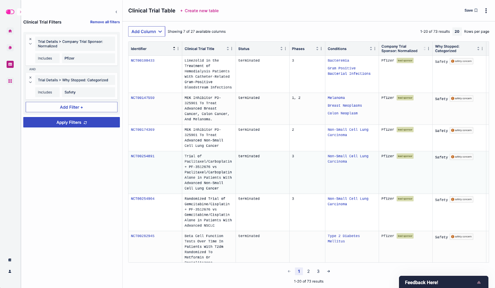The width and height of the screenshot is (495, 288).
Task: Open the three-dot menu beside Save
Action: (486, 11)
